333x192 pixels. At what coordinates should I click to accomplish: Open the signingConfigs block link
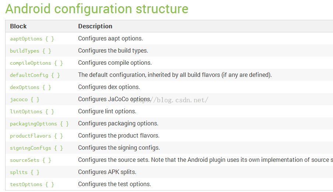pos(36,148)
